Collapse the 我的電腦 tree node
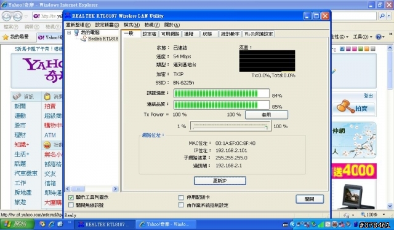 [x=69, y=33]
